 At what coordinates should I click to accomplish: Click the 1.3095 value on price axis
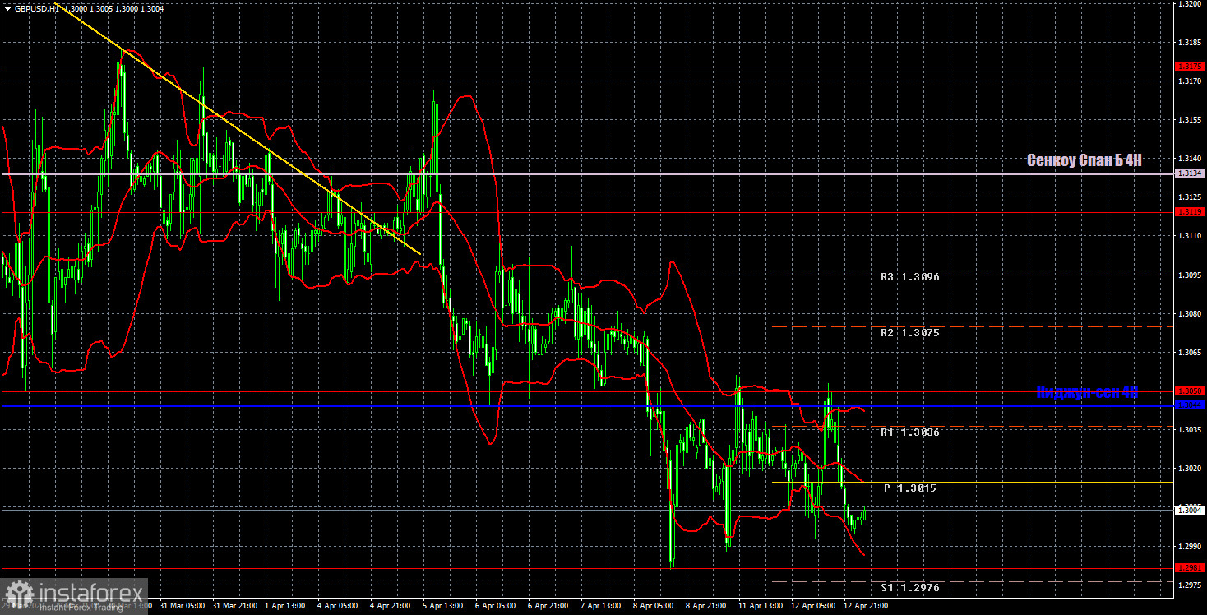point(1189,275)
